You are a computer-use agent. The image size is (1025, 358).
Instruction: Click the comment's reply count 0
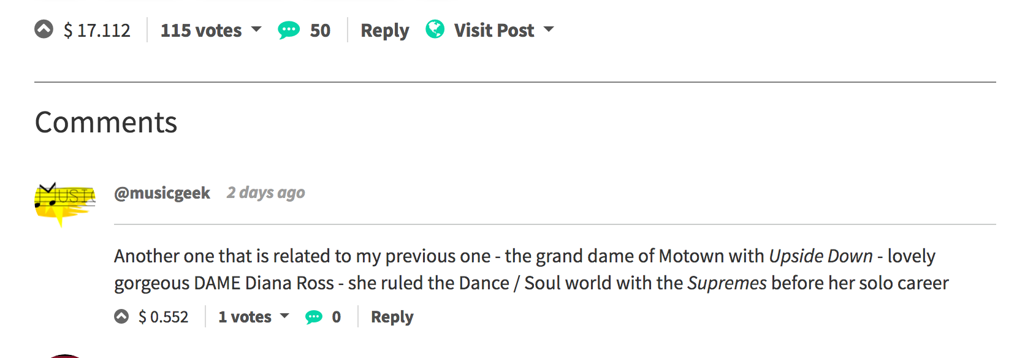337,317
